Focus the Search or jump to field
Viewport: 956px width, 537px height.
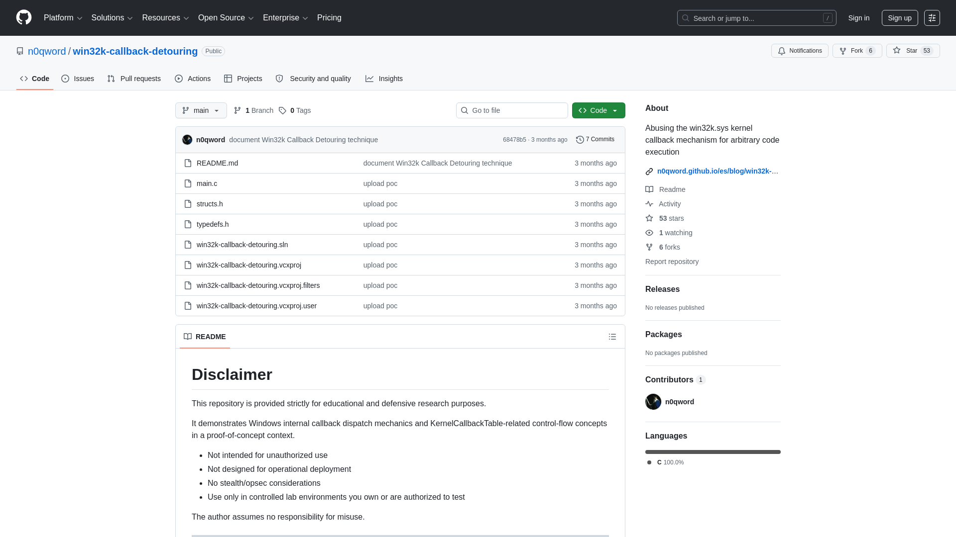coord(756,18)
